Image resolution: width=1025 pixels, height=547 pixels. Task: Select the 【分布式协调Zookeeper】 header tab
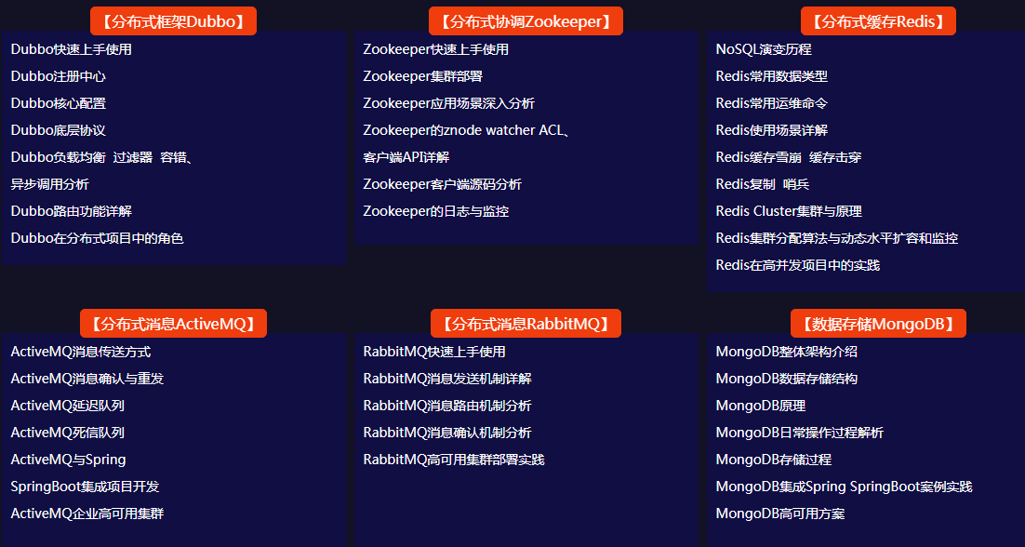tap(526, 21)
